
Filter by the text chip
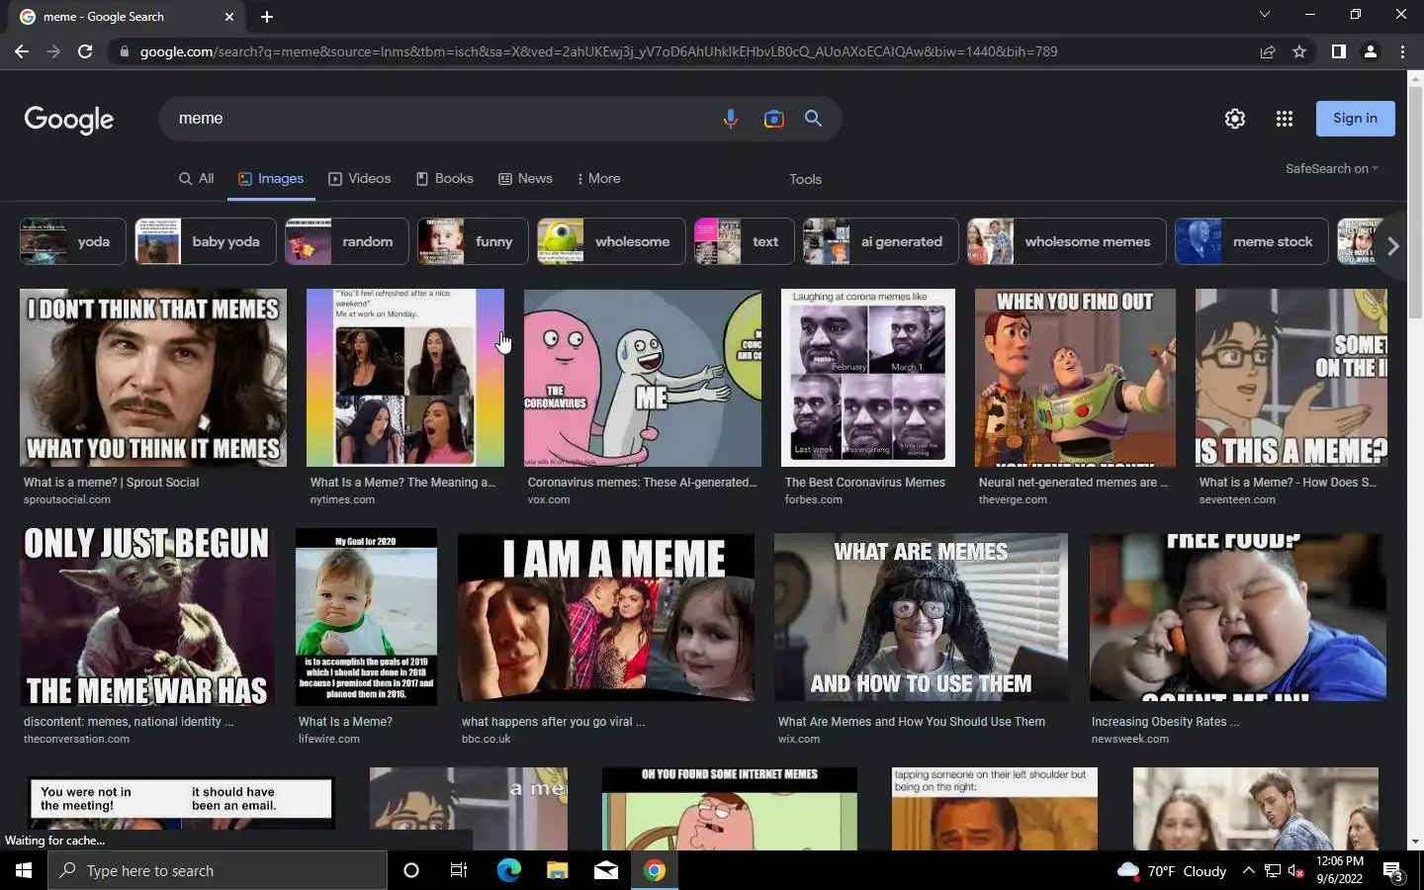744,241
